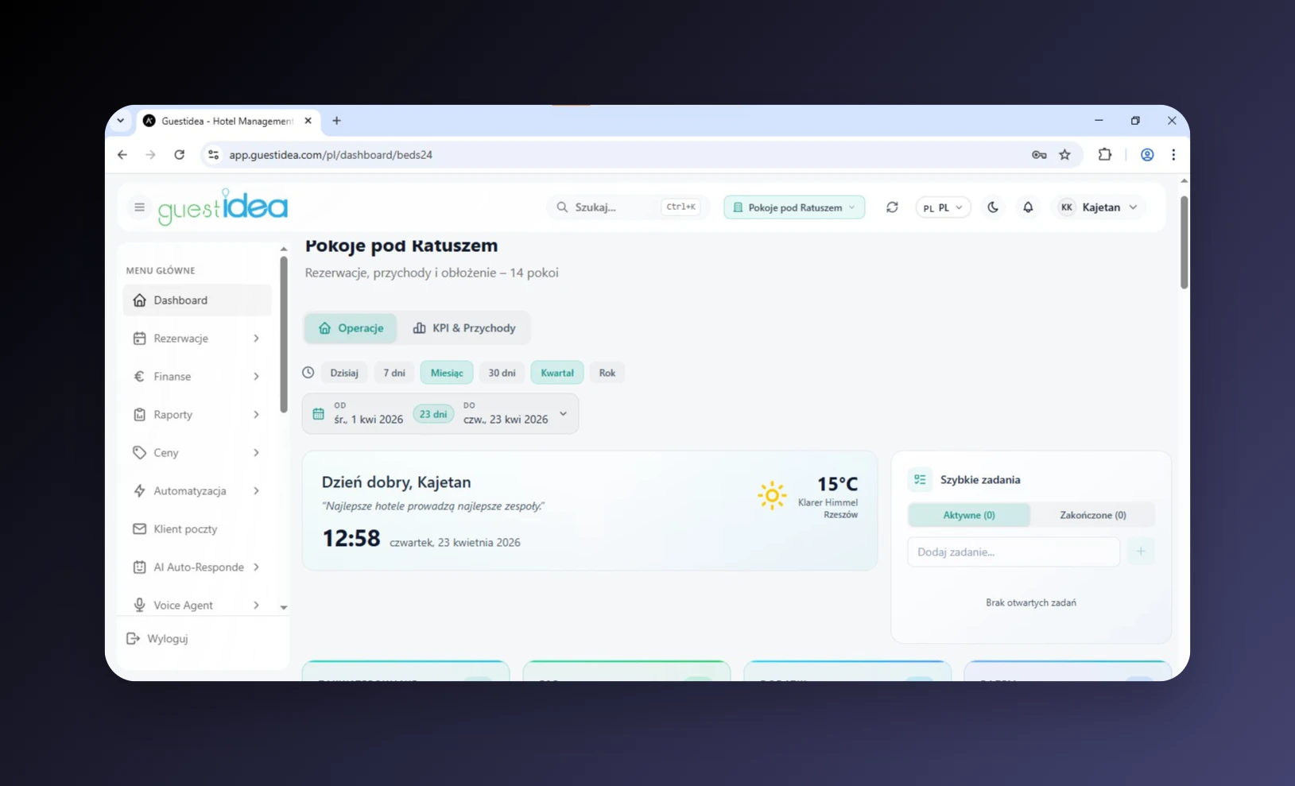Select the Miesiąc period filter
1295x786 pixels.
click(447, 373)
